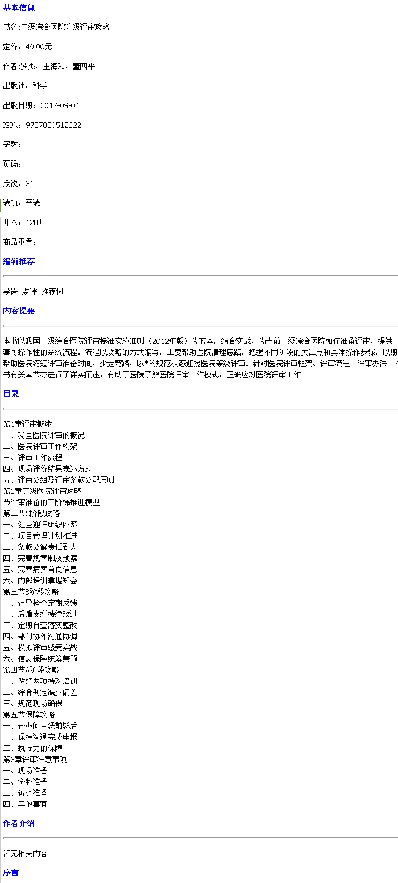Click the 版次：31 line
The width and height of the screenshot is (398, 883).
(19, 184)
